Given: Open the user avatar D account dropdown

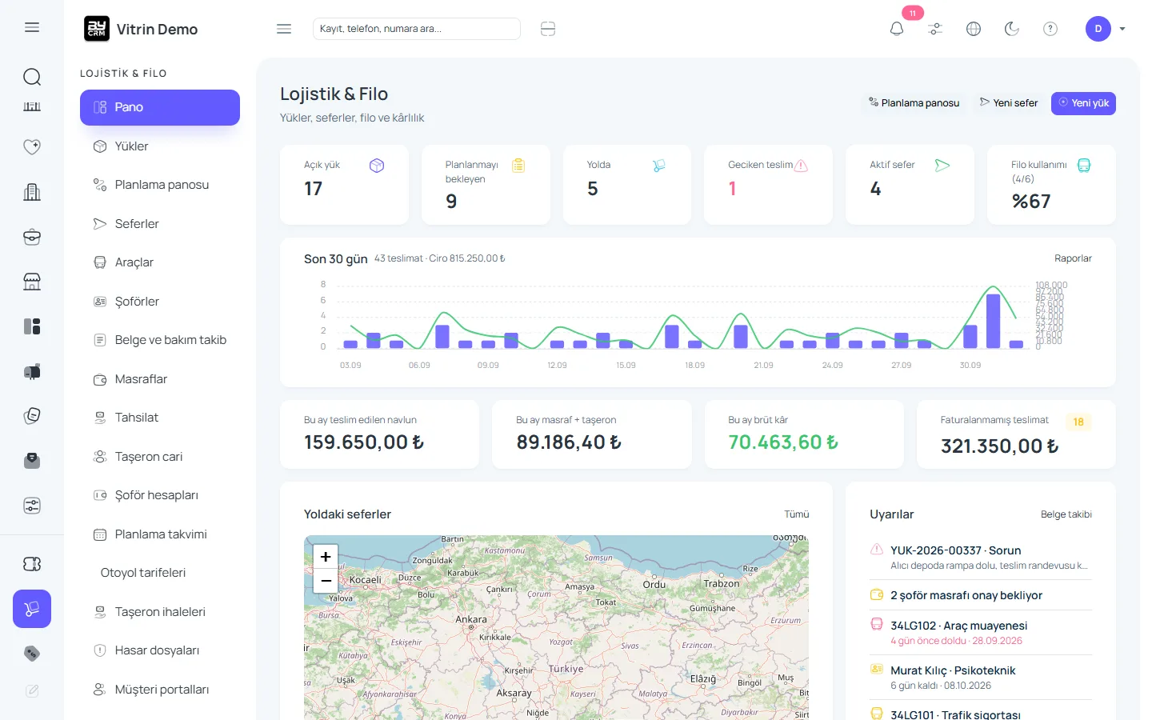Looking at the screenshot, I should coord(1106,29).
